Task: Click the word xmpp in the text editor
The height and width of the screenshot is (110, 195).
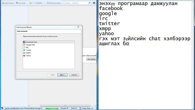Action: [x=105, y=29]
